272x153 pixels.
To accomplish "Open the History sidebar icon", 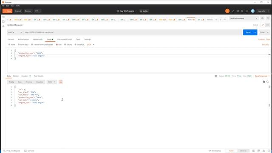I will (x=3, y=17).
